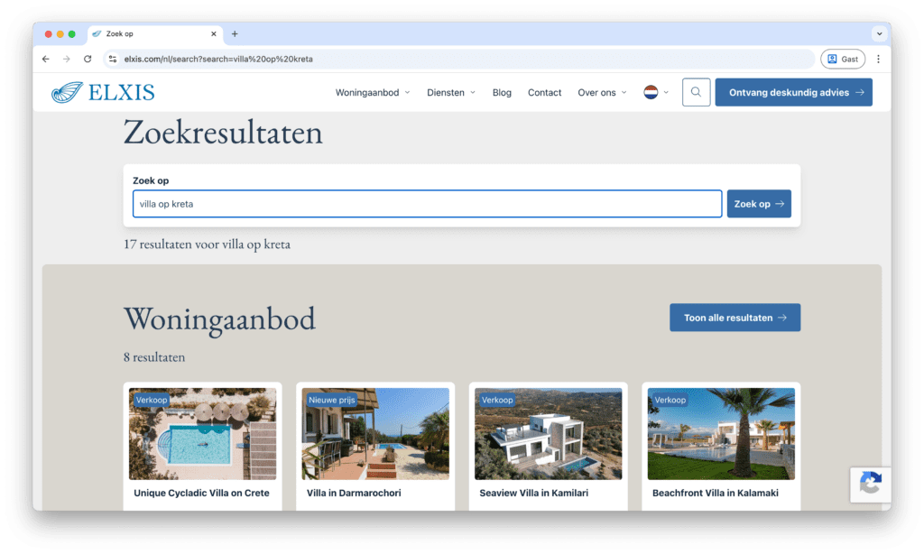Open the Blog menu item
924x554 pixels.
[502, 92]
